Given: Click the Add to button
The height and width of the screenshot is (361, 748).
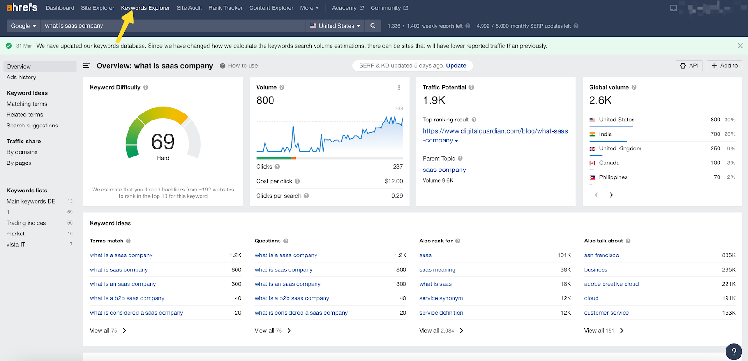Looking at the screenshot, I should pos(724,66).
